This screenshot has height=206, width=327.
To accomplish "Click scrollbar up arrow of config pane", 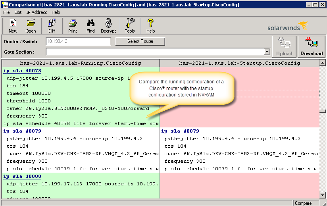I will [x=322, y=63].
